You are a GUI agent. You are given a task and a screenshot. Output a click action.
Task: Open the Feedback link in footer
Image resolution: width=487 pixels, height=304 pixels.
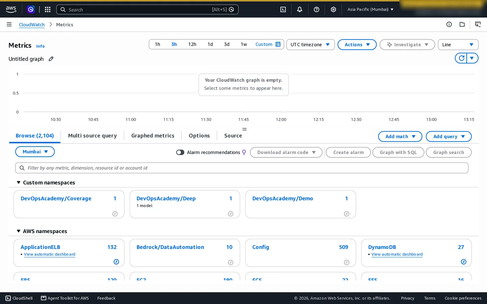106,298
